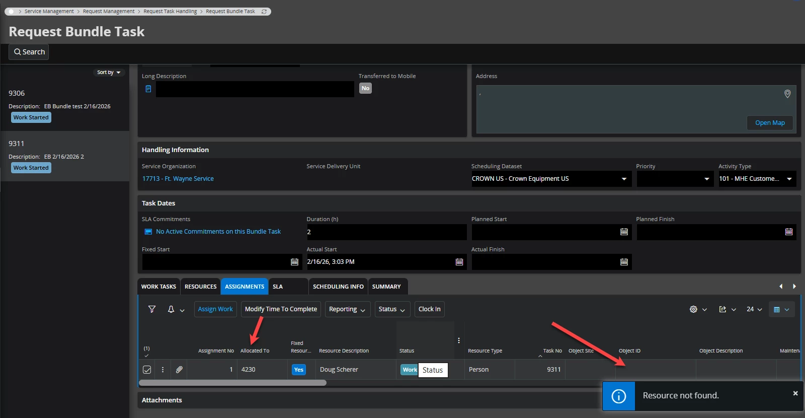Open the map pin location icon
The image size is (805, 418).
pos(787,94)
